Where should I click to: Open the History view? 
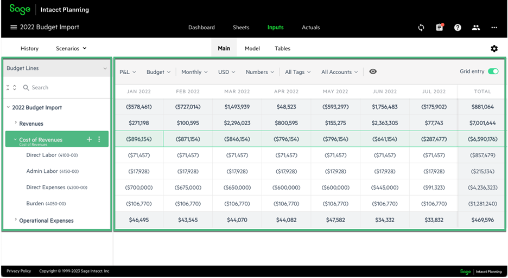pos(29,48)
